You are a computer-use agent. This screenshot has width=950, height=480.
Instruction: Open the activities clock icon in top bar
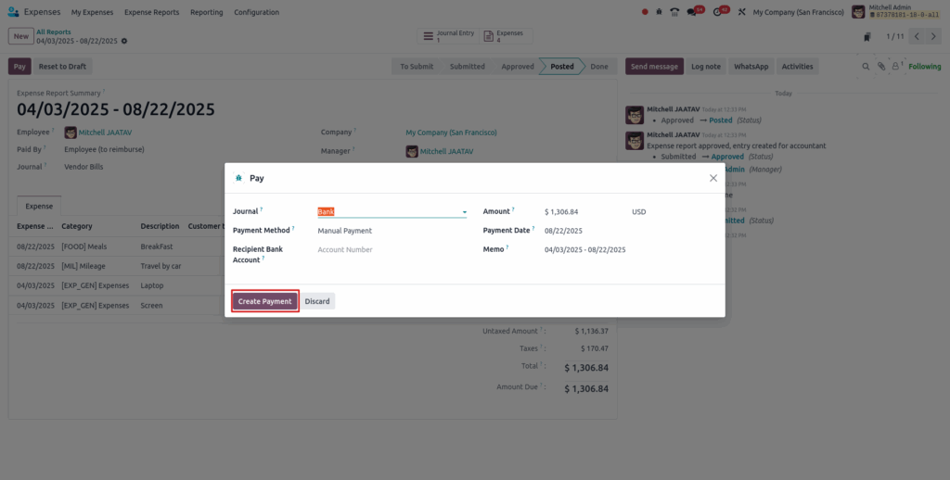click(x=718, y=12)
